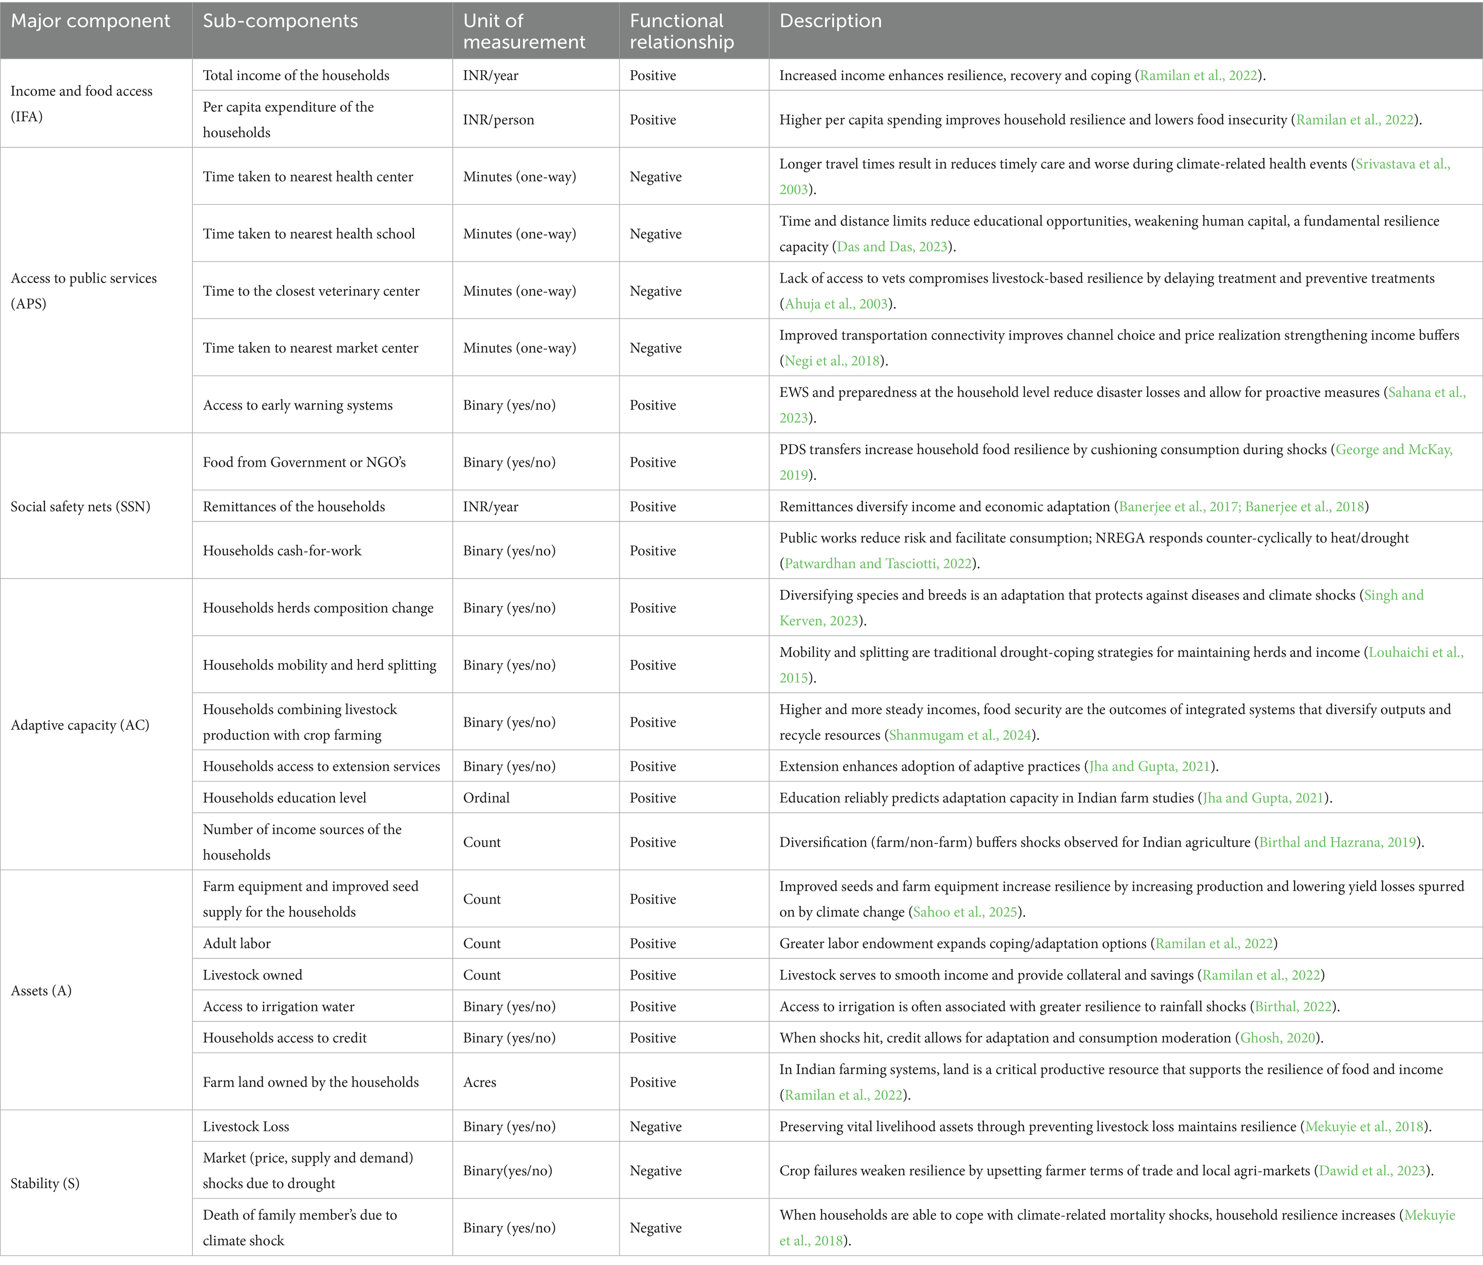Select the Livestock Loss sub-component cell
Image resolution: width=1483 pixels, height=1265 pixels.
246,1126
